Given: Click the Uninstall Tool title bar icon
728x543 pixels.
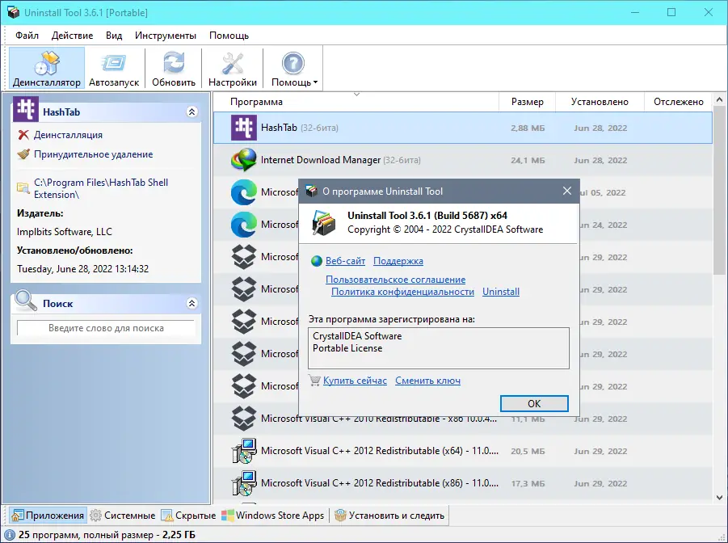Looking at the screenshot, I should point(13,13).
